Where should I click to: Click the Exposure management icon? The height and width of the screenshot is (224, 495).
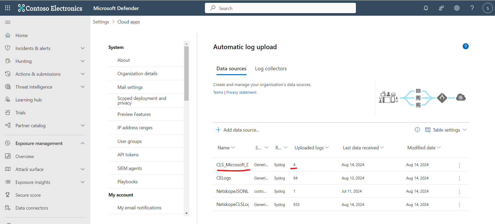(8, 143)
